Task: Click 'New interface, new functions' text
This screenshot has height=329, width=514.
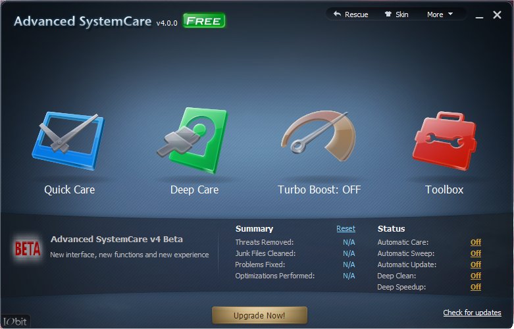Action: coord(130,255)
